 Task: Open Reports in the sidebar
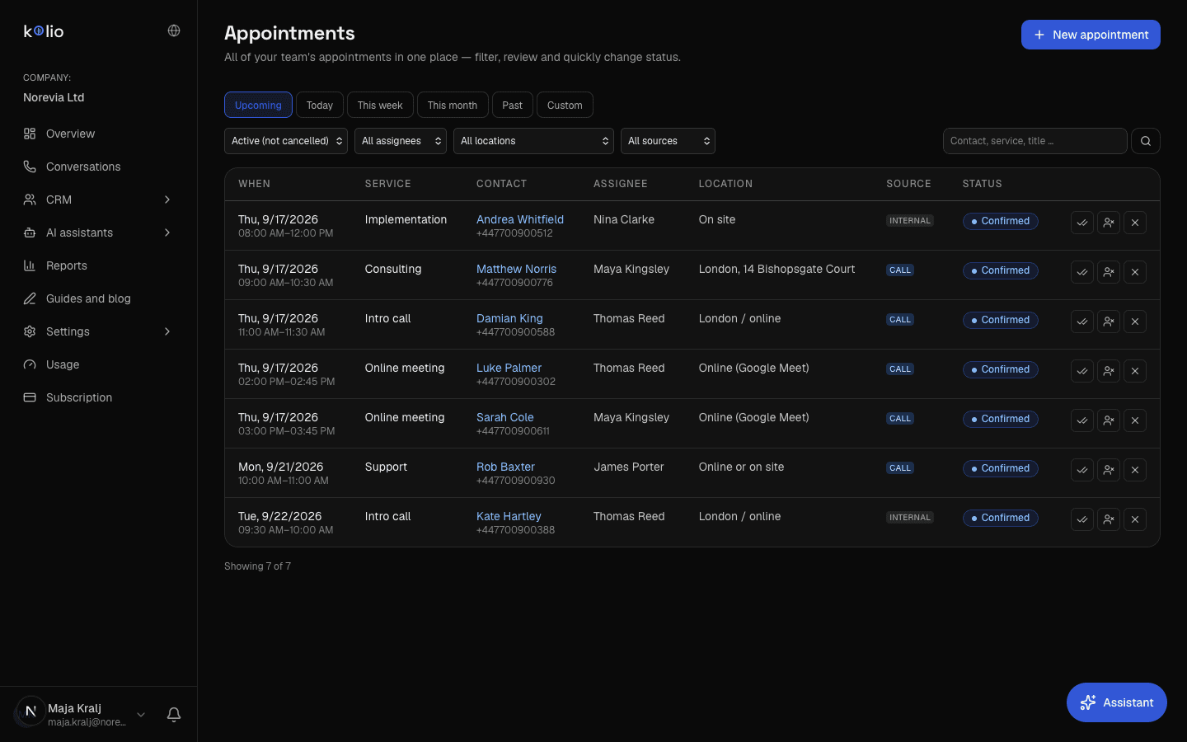[x=98, y=265]
